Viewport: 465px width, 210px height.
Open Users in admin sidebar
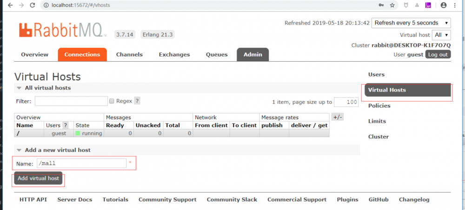pos(376,75)
